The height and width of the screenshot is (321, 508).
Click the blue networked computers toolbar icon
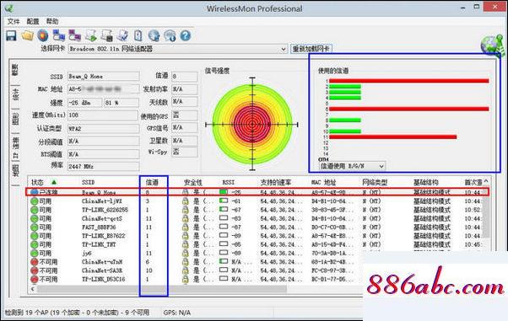click(58, 35)
